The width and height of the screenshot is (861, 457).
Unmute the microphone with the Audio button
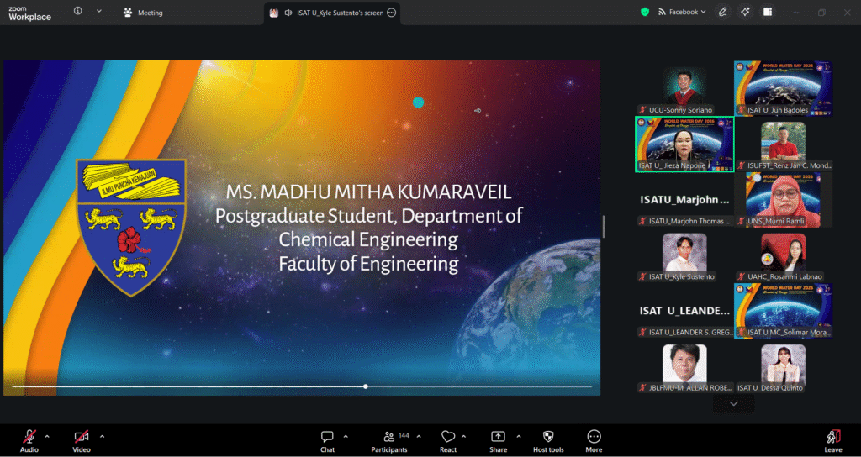click(x=29, y=437)
